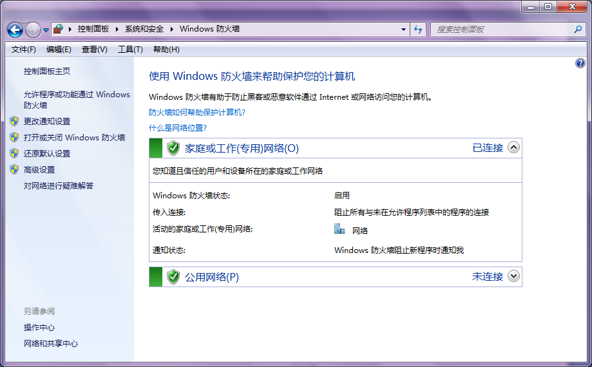Open dropdown arrow after 系统和安全 breadcrumb
Viewport: 592px width, 367px height.
point(172,29)
